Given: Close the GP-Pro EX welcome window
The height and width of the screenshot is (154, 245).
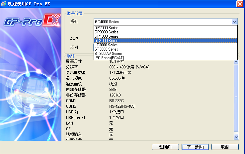Looking at the screenshot, I should pyautogui.click(x=239, y=4).
